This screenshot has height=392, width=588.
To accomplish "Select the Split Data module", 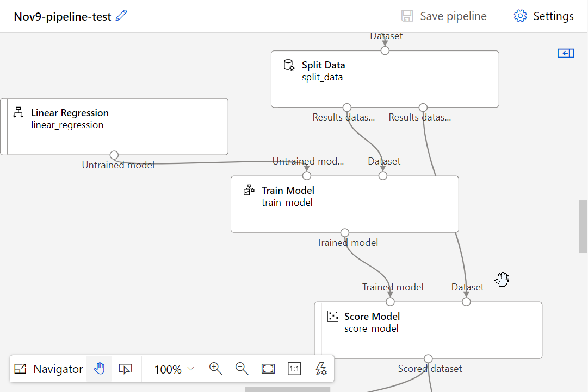I will tap(385, 79).
